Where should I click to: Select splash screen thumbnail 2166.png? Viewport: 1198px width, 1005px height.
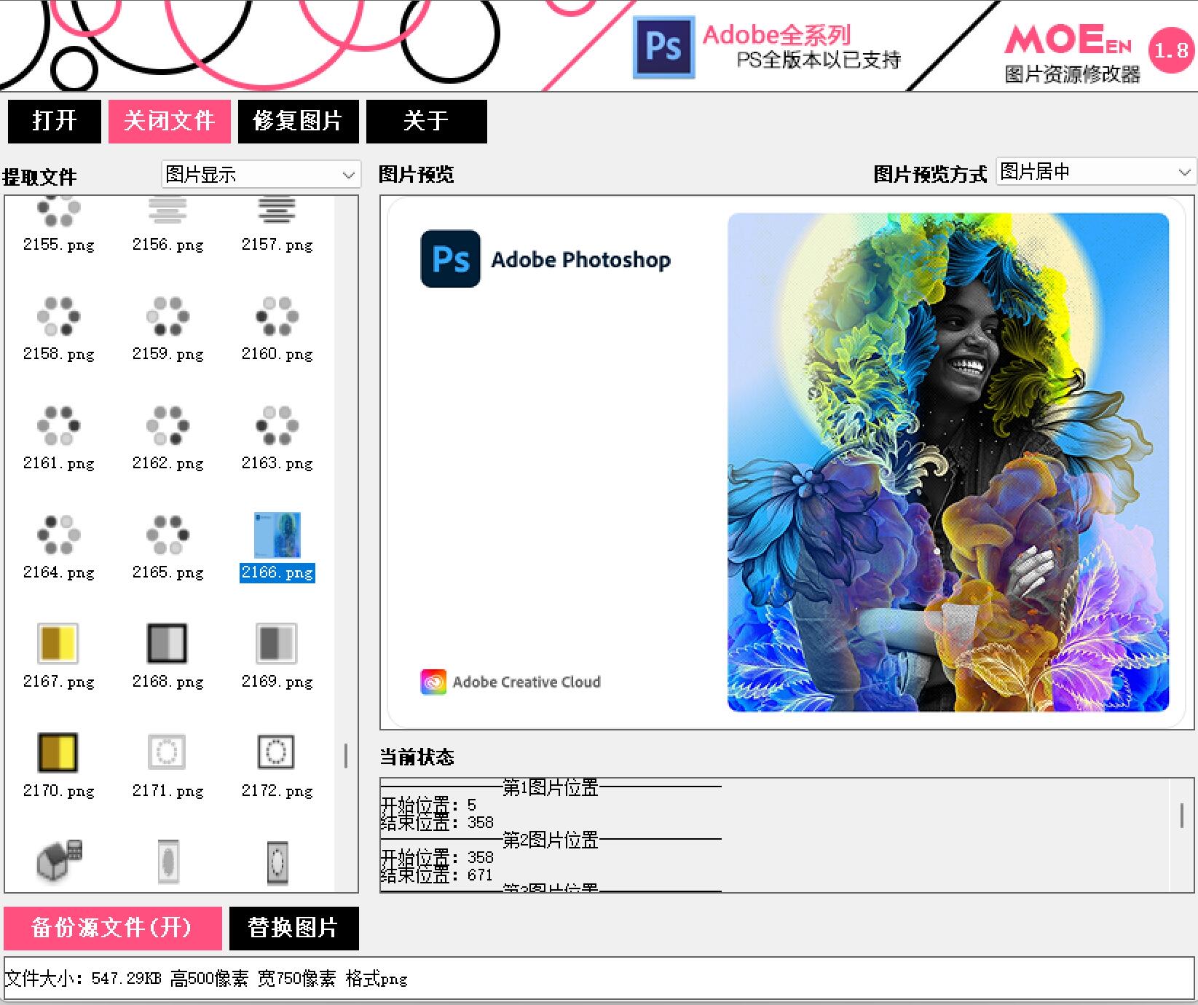point(277,548)
